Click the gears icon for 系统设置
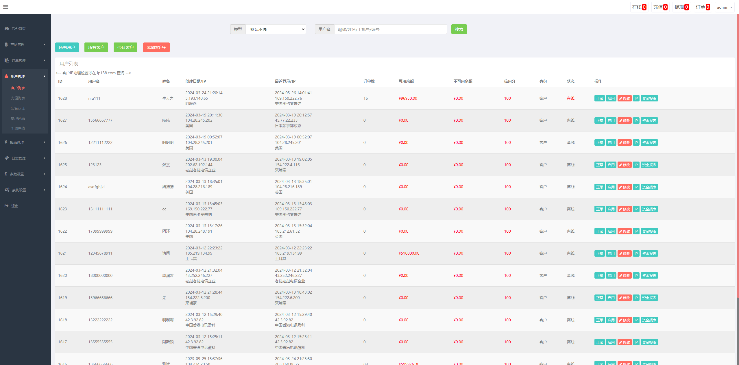 [7, 190]
